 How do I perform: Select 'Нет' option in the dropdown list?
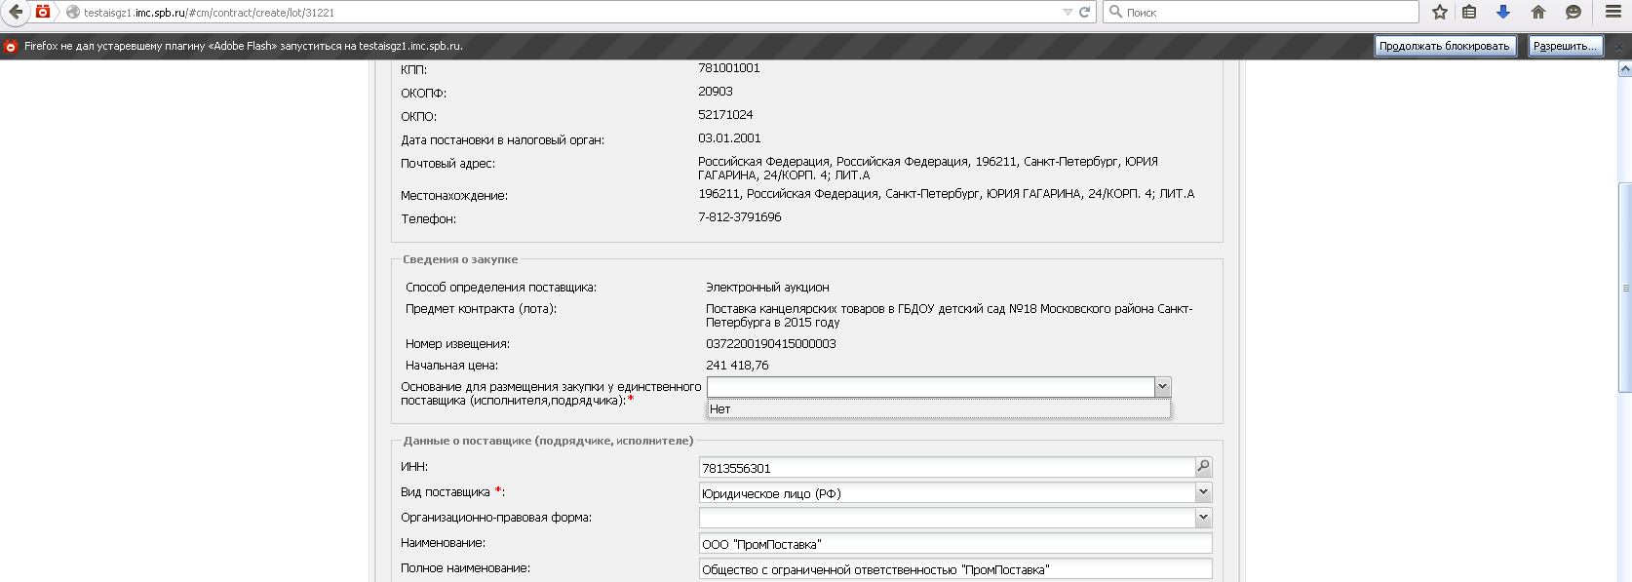pyautogui.click(x=939, y=408)
